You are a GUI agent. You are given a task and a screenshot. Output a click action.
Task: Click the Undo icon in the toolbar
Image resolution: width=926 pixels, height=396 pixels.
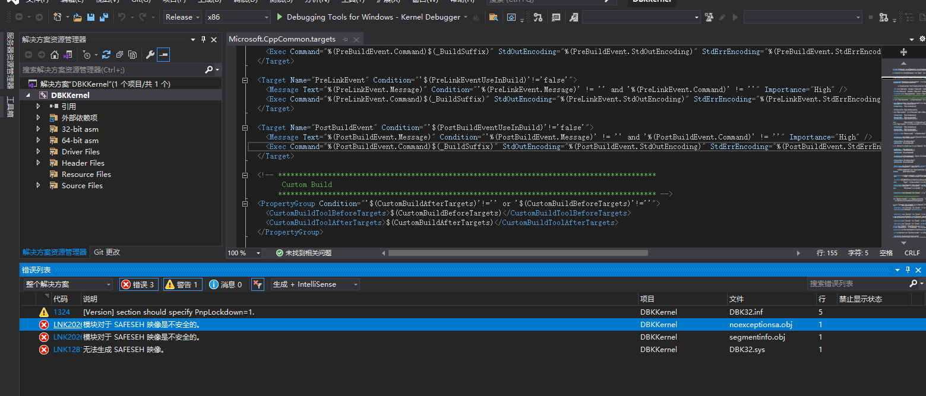[122, 18]
